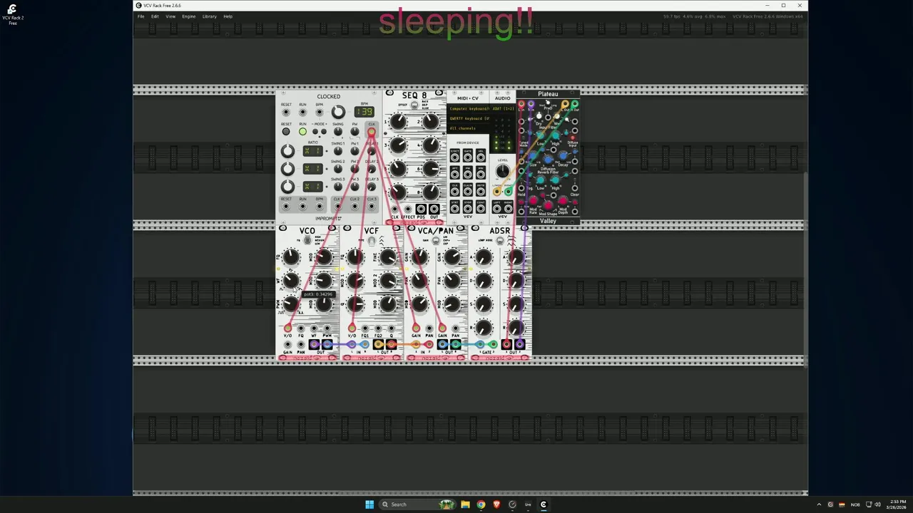The image size is (913, 513).
Task: Open MIDI-CV All channels selector
Action: tap(469, 128)
